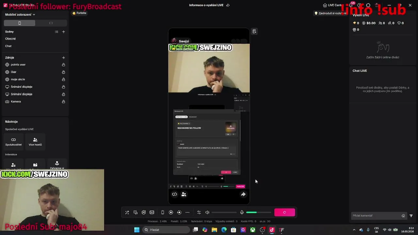
Task: Click the phone preview icon in toolbar
Action: 163,212
